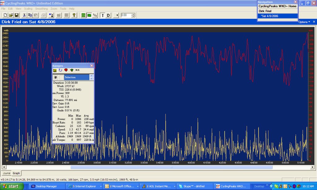Click the scrollbar left arrow under graph

(x=4, y=167)
